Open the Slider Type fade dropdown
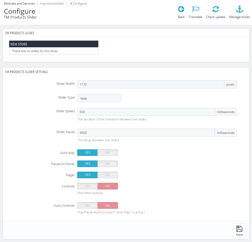The width and height of the screenshot is (252, 242). point(99,98)
